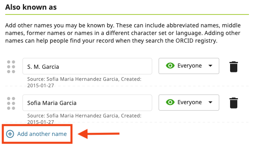The width and height of the screenshot is (261, 146).
Task: Open the Everyone visibility dropdown for S. M. Garcia
Action: 189,66
